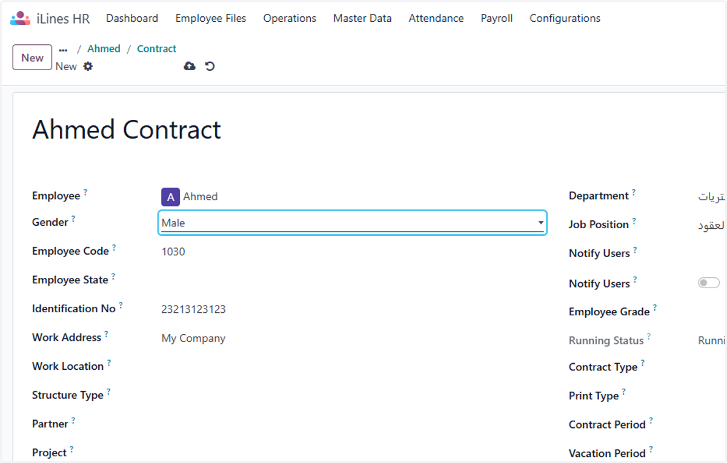
Task: Show help tooltip for Employee Grade
Action: 655,308
